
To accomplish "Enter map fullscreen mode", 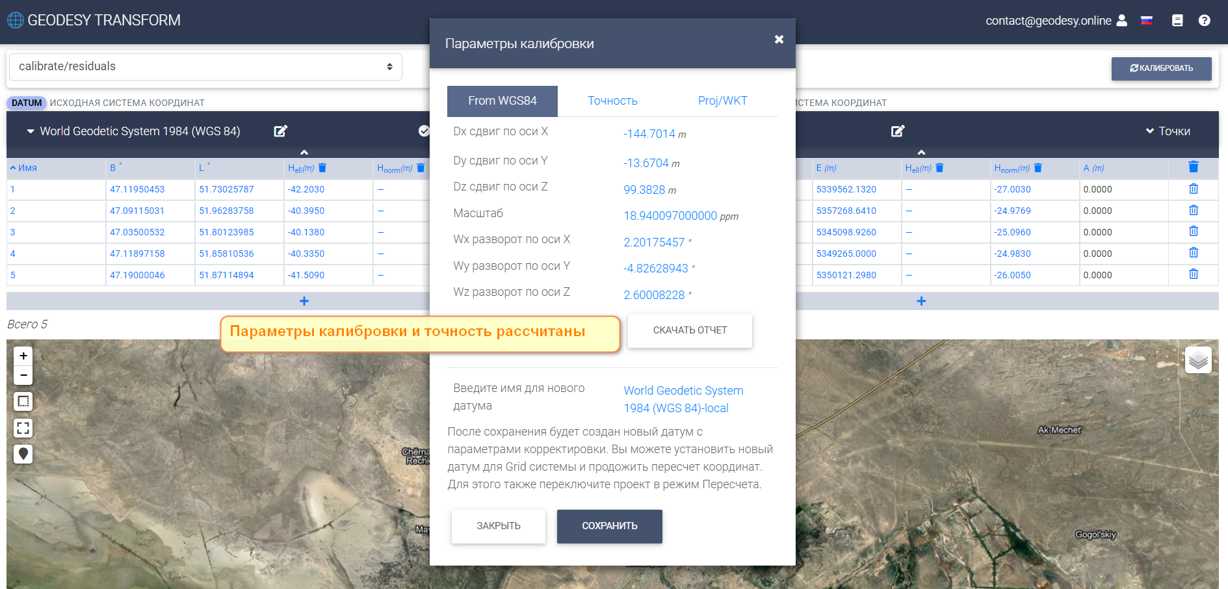I will (x=23, y=428).
